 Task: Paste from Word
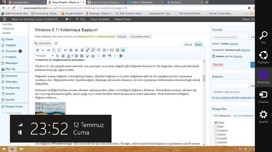pyautogui.click(x=82, y=56)
